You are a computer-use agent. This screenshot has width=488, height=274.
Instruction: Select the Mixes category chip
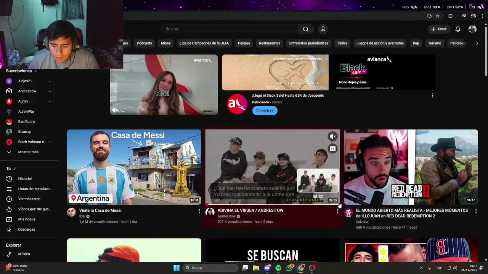(x=166, y=43)
